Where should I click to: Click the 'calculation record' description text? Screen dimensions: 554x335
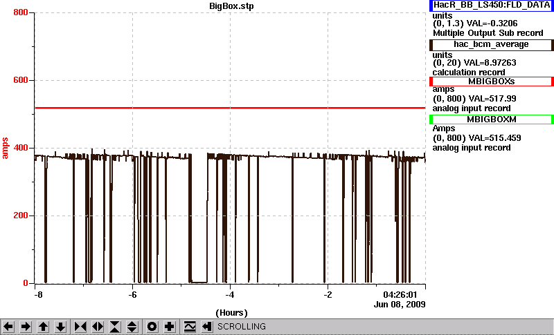tap(469, 73)
